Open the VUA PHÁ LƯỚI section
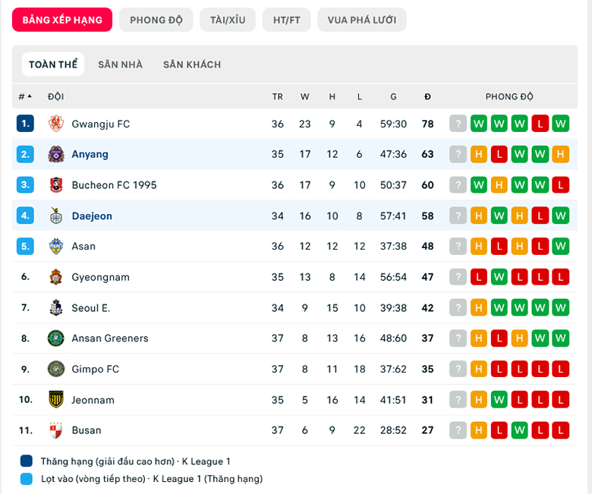The image size is (592, 494). [x=362, y=20]
